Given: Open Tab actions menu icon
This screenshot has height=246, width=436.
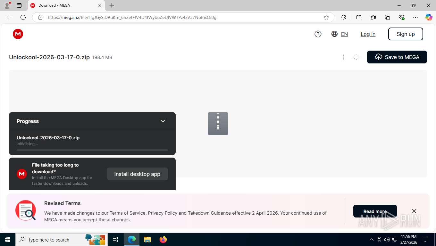Looking at the screenshot, I should click(19, 5).
